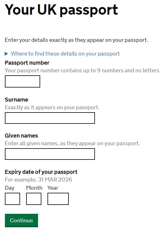Click the Day expiry date box
The width and height of the screenshot is (168, 233).
(12, 199)
